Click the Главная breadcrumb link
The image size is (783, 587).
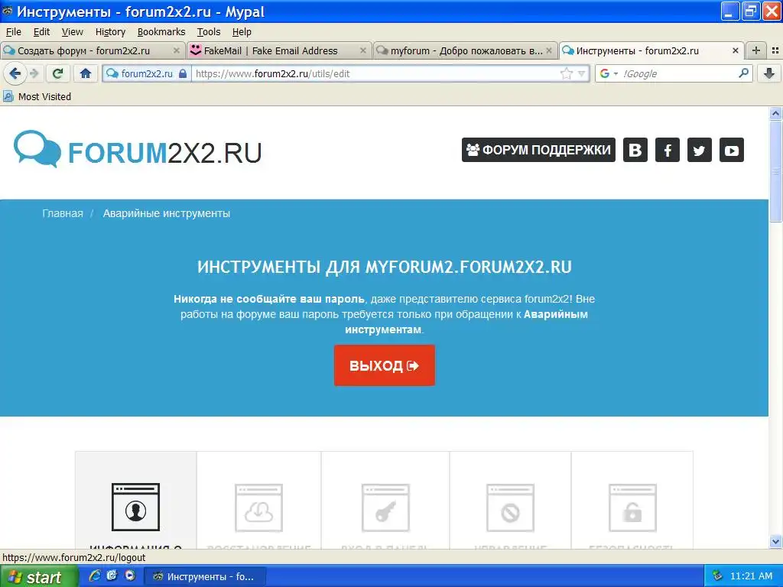click(63, 213)
